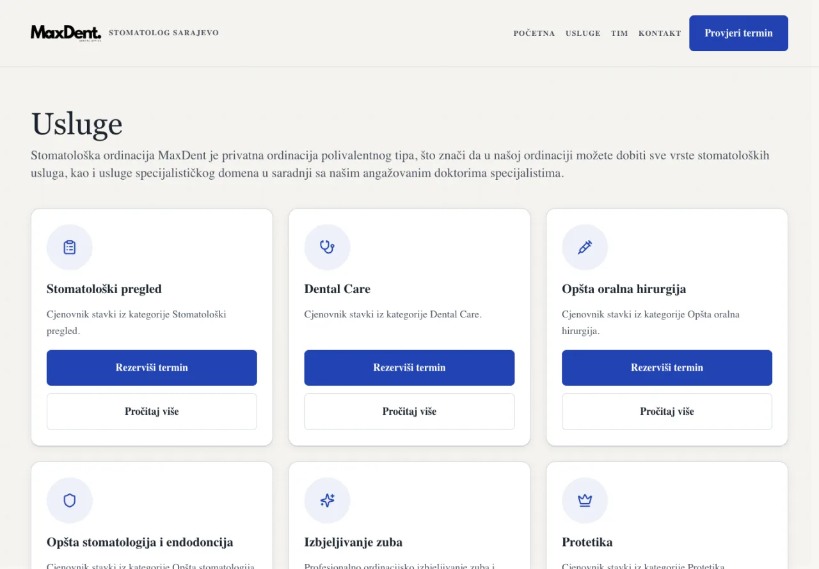The width and height of the screenshot is (819, 569).
Task: Click the stethoscope icon for Dental Care
Action: click(x=327, y=247)
